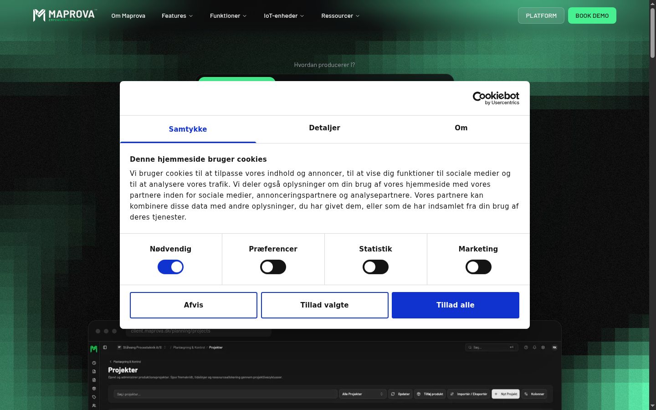Switch to the Om tab
Screen dimensions: 656x410
click(x=461, y=128)
